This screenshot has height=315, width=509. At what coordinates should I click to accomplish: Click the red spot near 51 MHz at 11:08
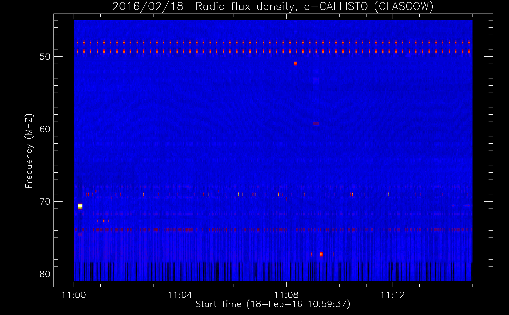[x=295, y=64]
